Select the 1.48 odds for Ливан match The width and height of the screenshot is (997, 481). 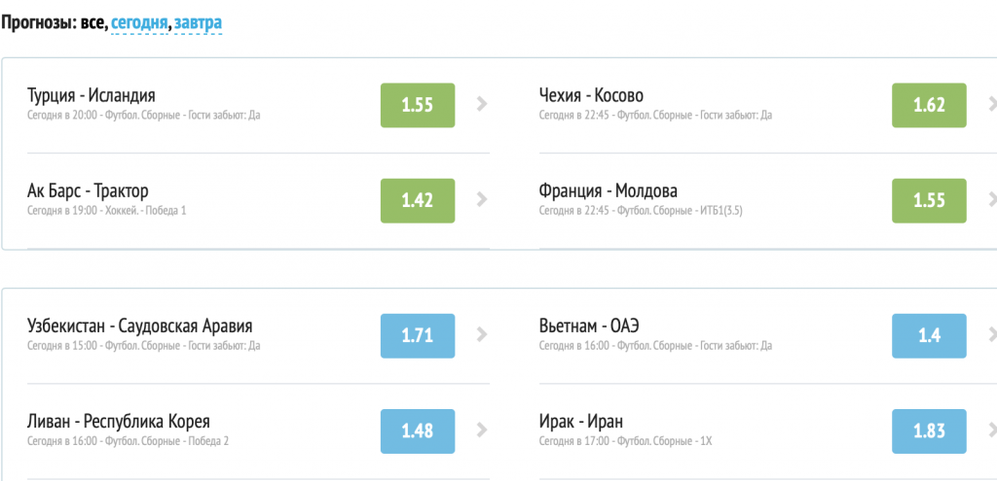coord(417,430)
